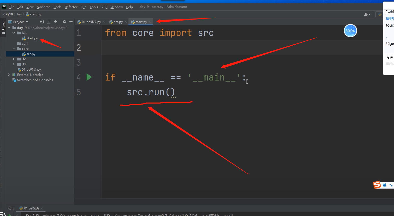Open the Navigate menu
The image size is (394, 216).
(43, 7)
